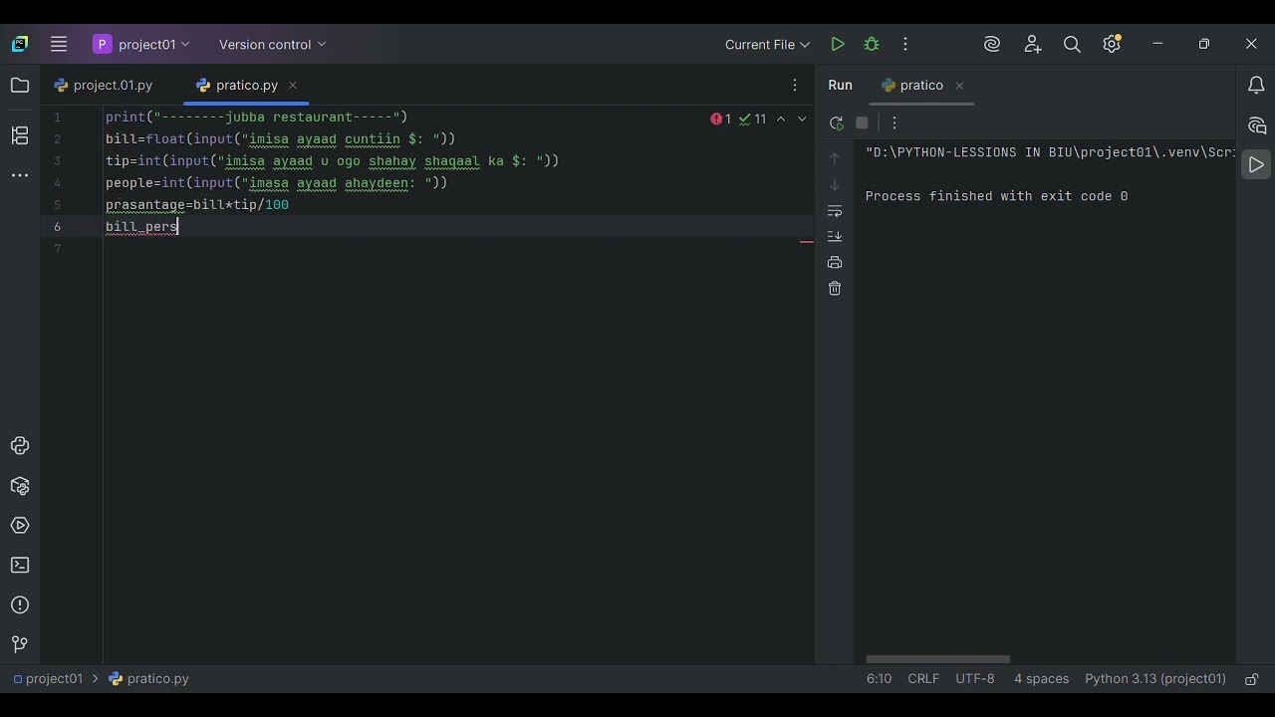Screen dimensions: 1275x717
Task: Open line:column 6:10 go-to dialog
Action: 879,679
